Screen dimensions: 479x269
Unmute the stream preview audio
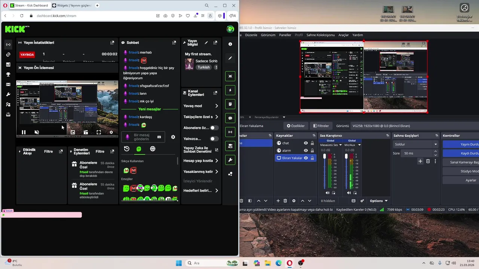coord(37,132)
